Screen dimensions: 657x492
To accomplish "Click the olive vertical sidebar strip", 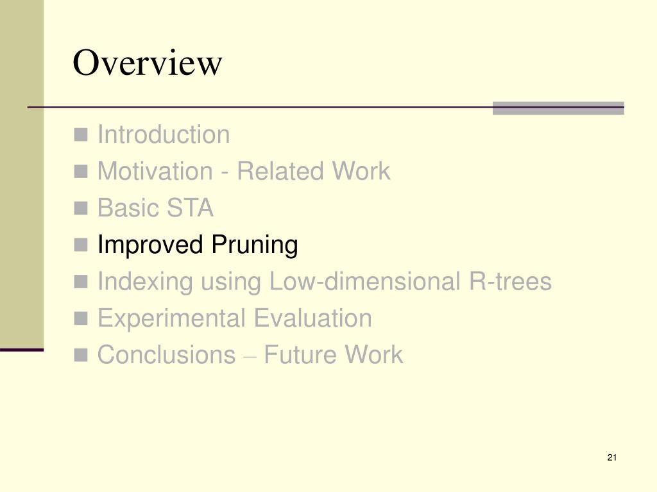I will 22,174.
